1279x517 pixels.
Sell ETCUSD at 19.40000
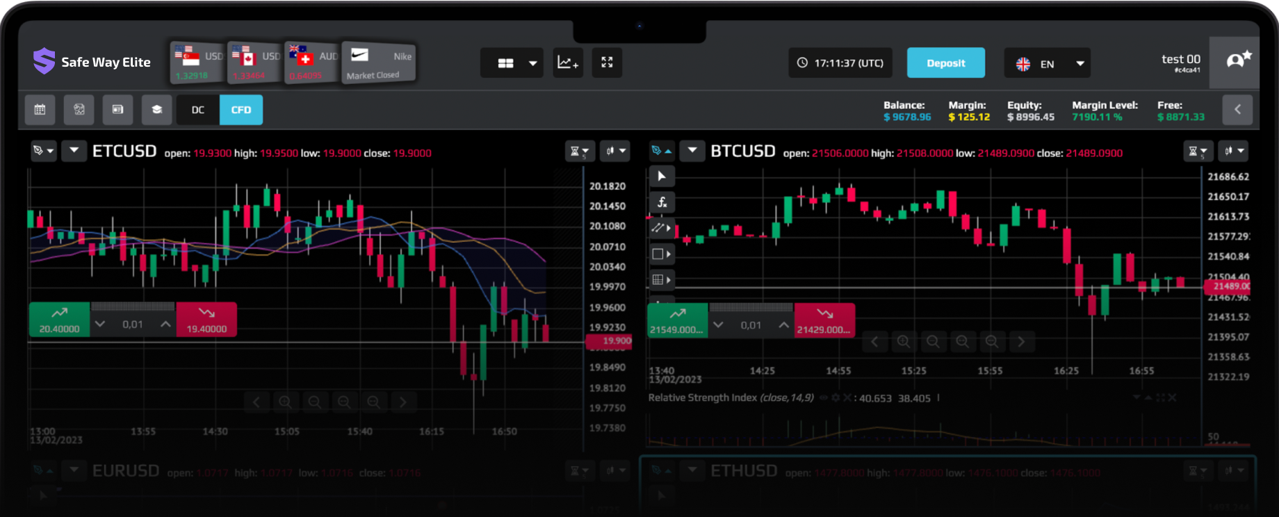tap(206, 320)
